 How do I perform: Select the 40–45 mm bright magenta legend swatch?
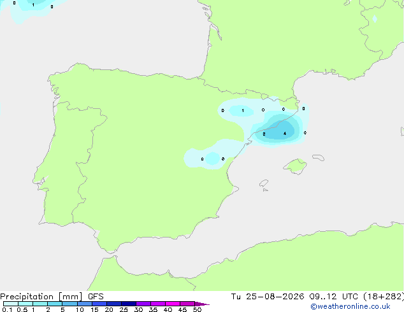[x=173, y=304]
